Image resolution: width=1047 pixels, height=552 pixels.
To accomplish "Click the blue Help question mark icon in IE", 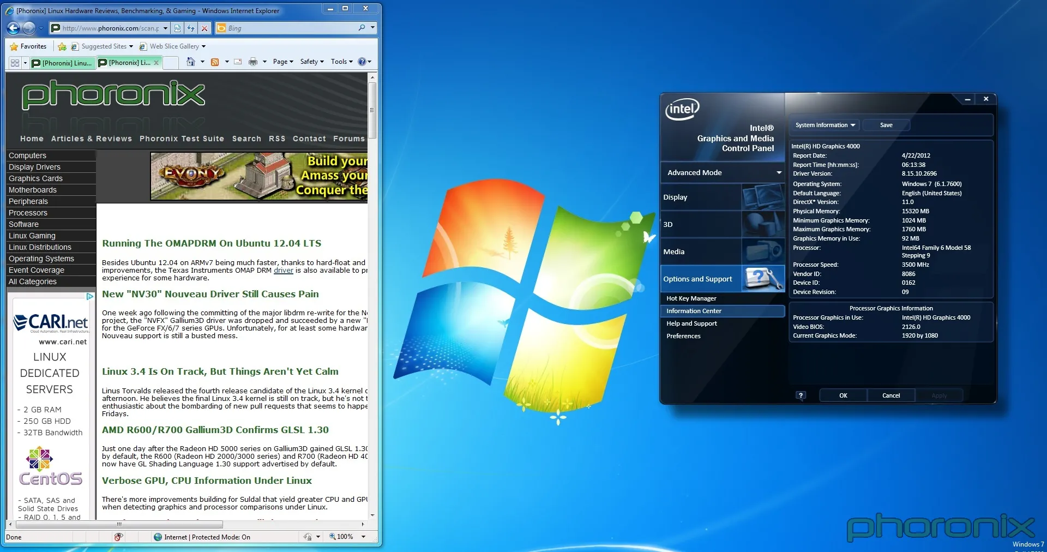I will pos(362,62).
